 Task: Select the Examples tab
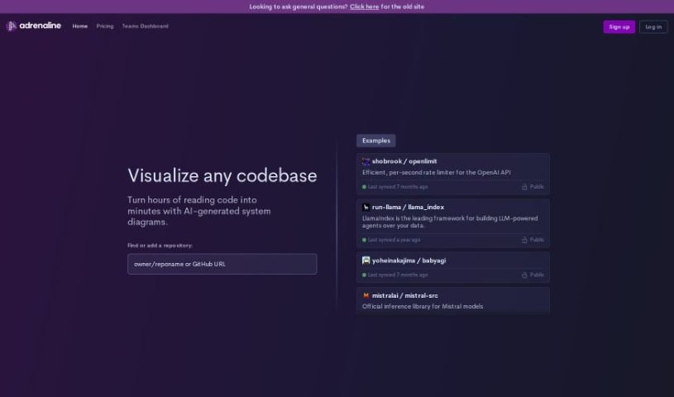[x=376, y=141]
